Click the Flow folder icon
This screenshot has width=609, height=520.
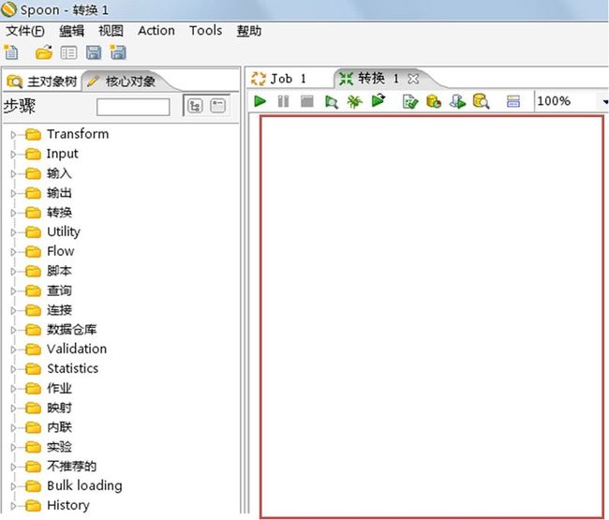click(34, 252)
